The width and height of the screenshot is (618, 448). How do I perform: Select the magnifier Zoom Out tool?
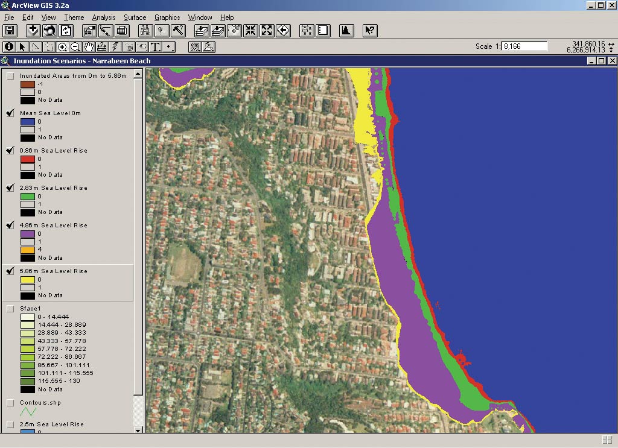(75, 47)
